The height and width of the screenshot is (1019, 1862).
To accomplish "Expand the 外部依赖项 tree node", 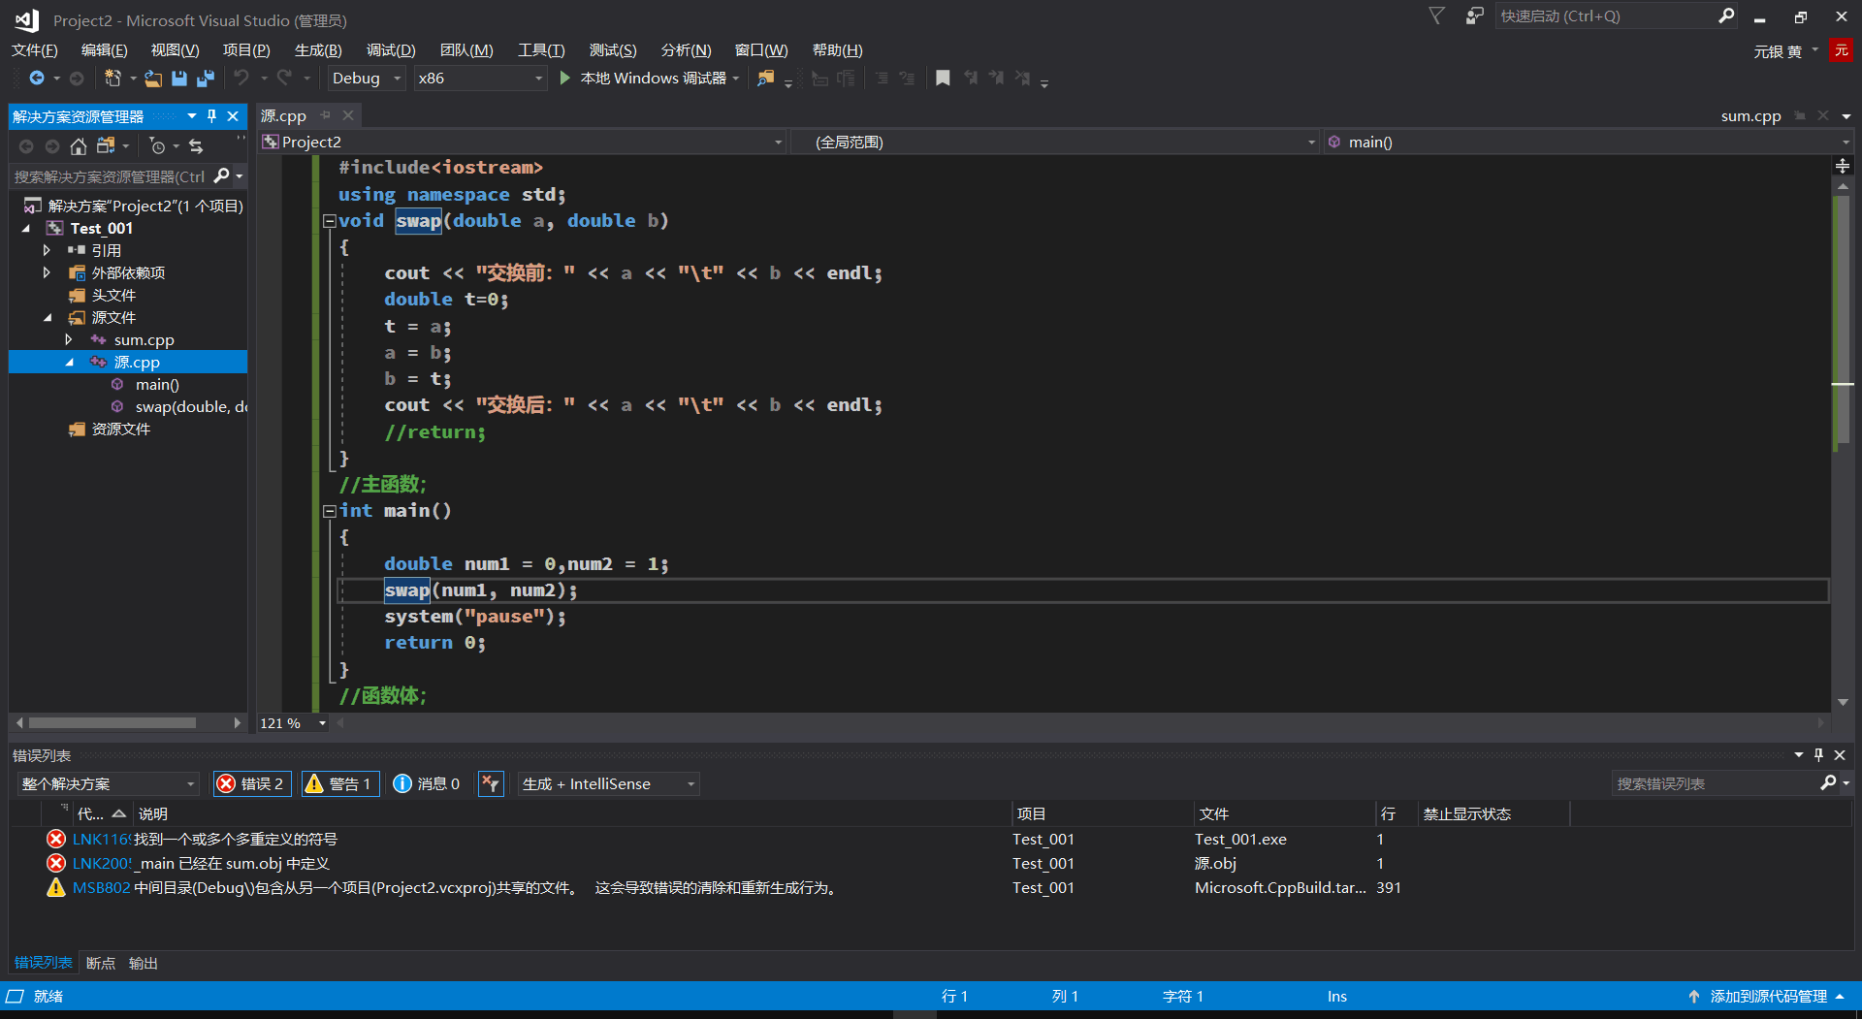I will pos(46,272).
